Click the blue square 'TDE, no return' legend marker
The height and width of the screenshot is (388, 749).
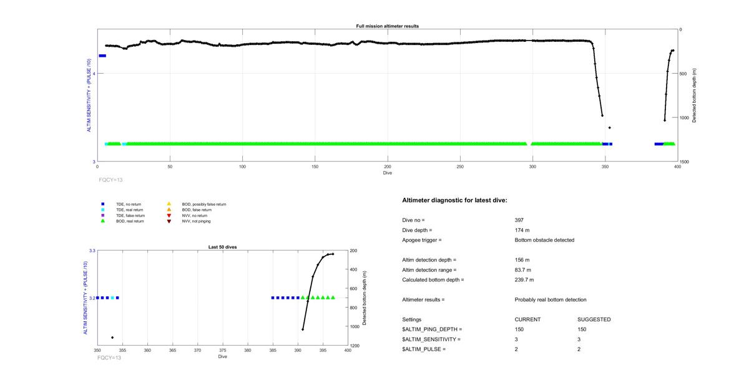click(x=102, y=204)
